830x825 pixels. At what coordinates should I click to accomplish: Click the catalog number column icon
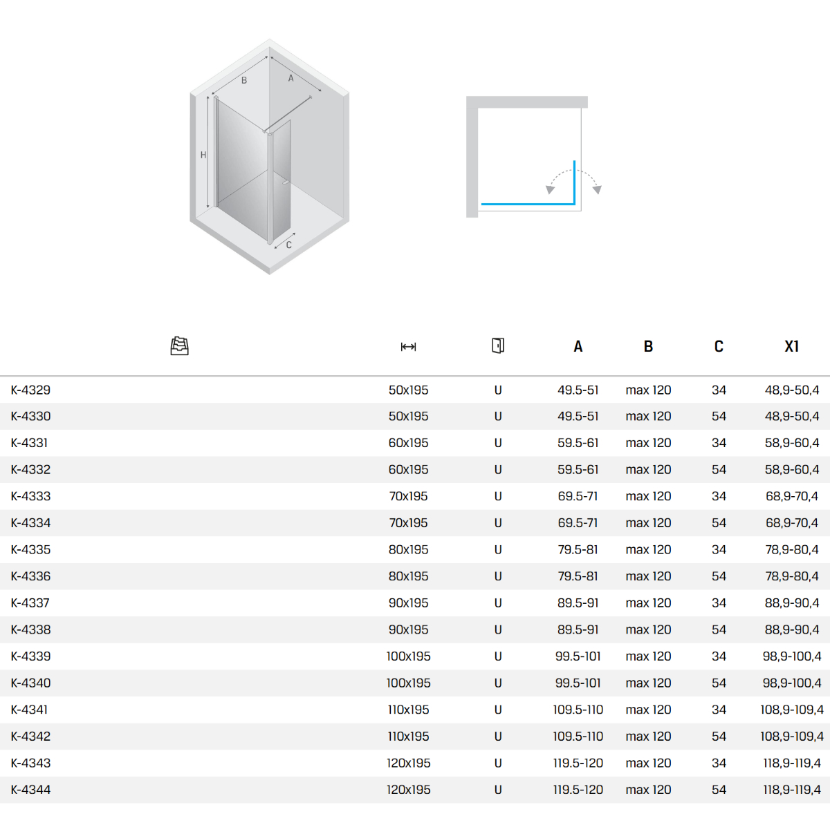pyautogui.click(x=179, y=346)
